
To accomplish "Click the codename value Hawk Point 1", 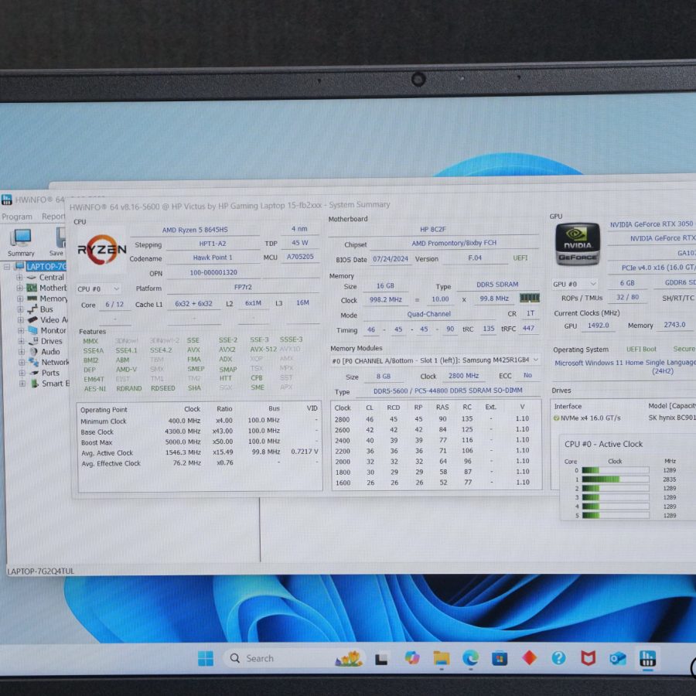I will coord(213,258).
